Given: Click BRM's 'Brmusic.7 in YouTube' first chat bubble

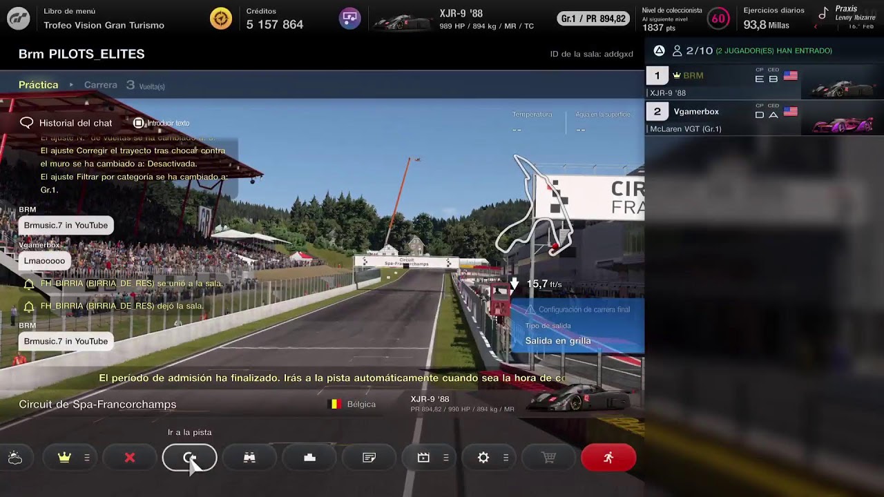Looking at the screenshot, I should click(x=66, y=225).
